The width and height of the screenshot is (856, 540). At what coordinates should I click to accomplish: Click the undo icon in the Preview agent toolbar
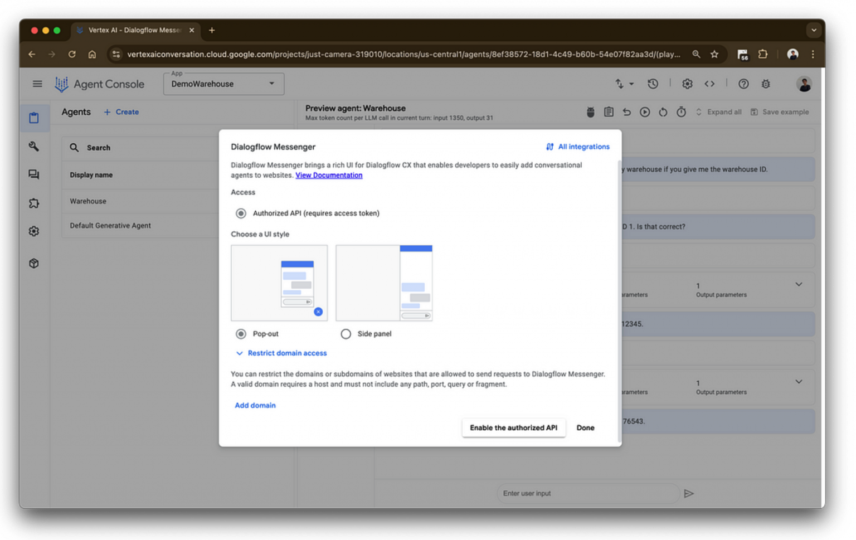coord(627,112)
